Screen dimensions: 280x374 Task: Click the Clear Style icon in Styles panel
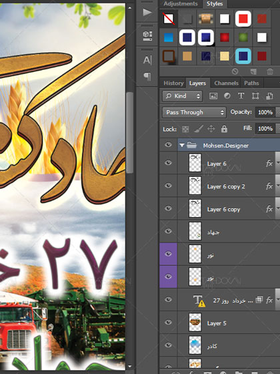click(x=235, y=71)
